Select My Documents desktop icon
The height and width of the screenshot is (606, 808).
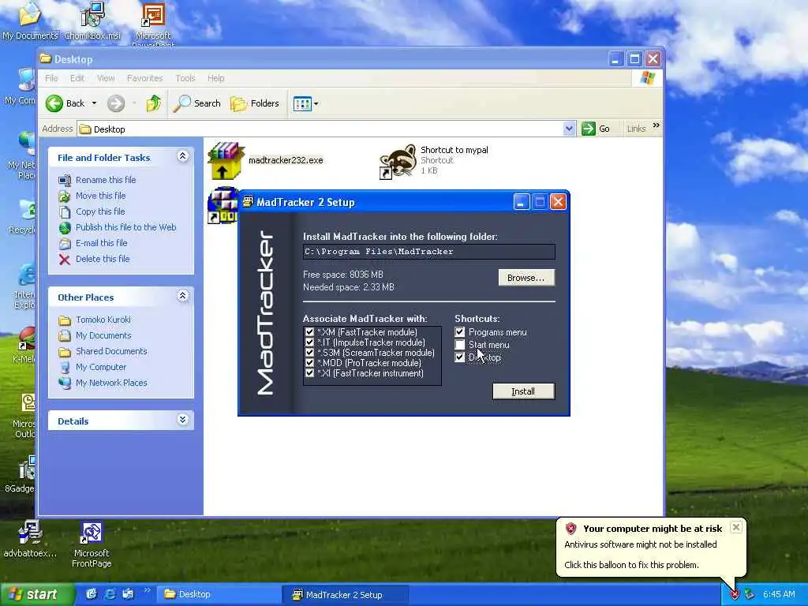point(30,21)
